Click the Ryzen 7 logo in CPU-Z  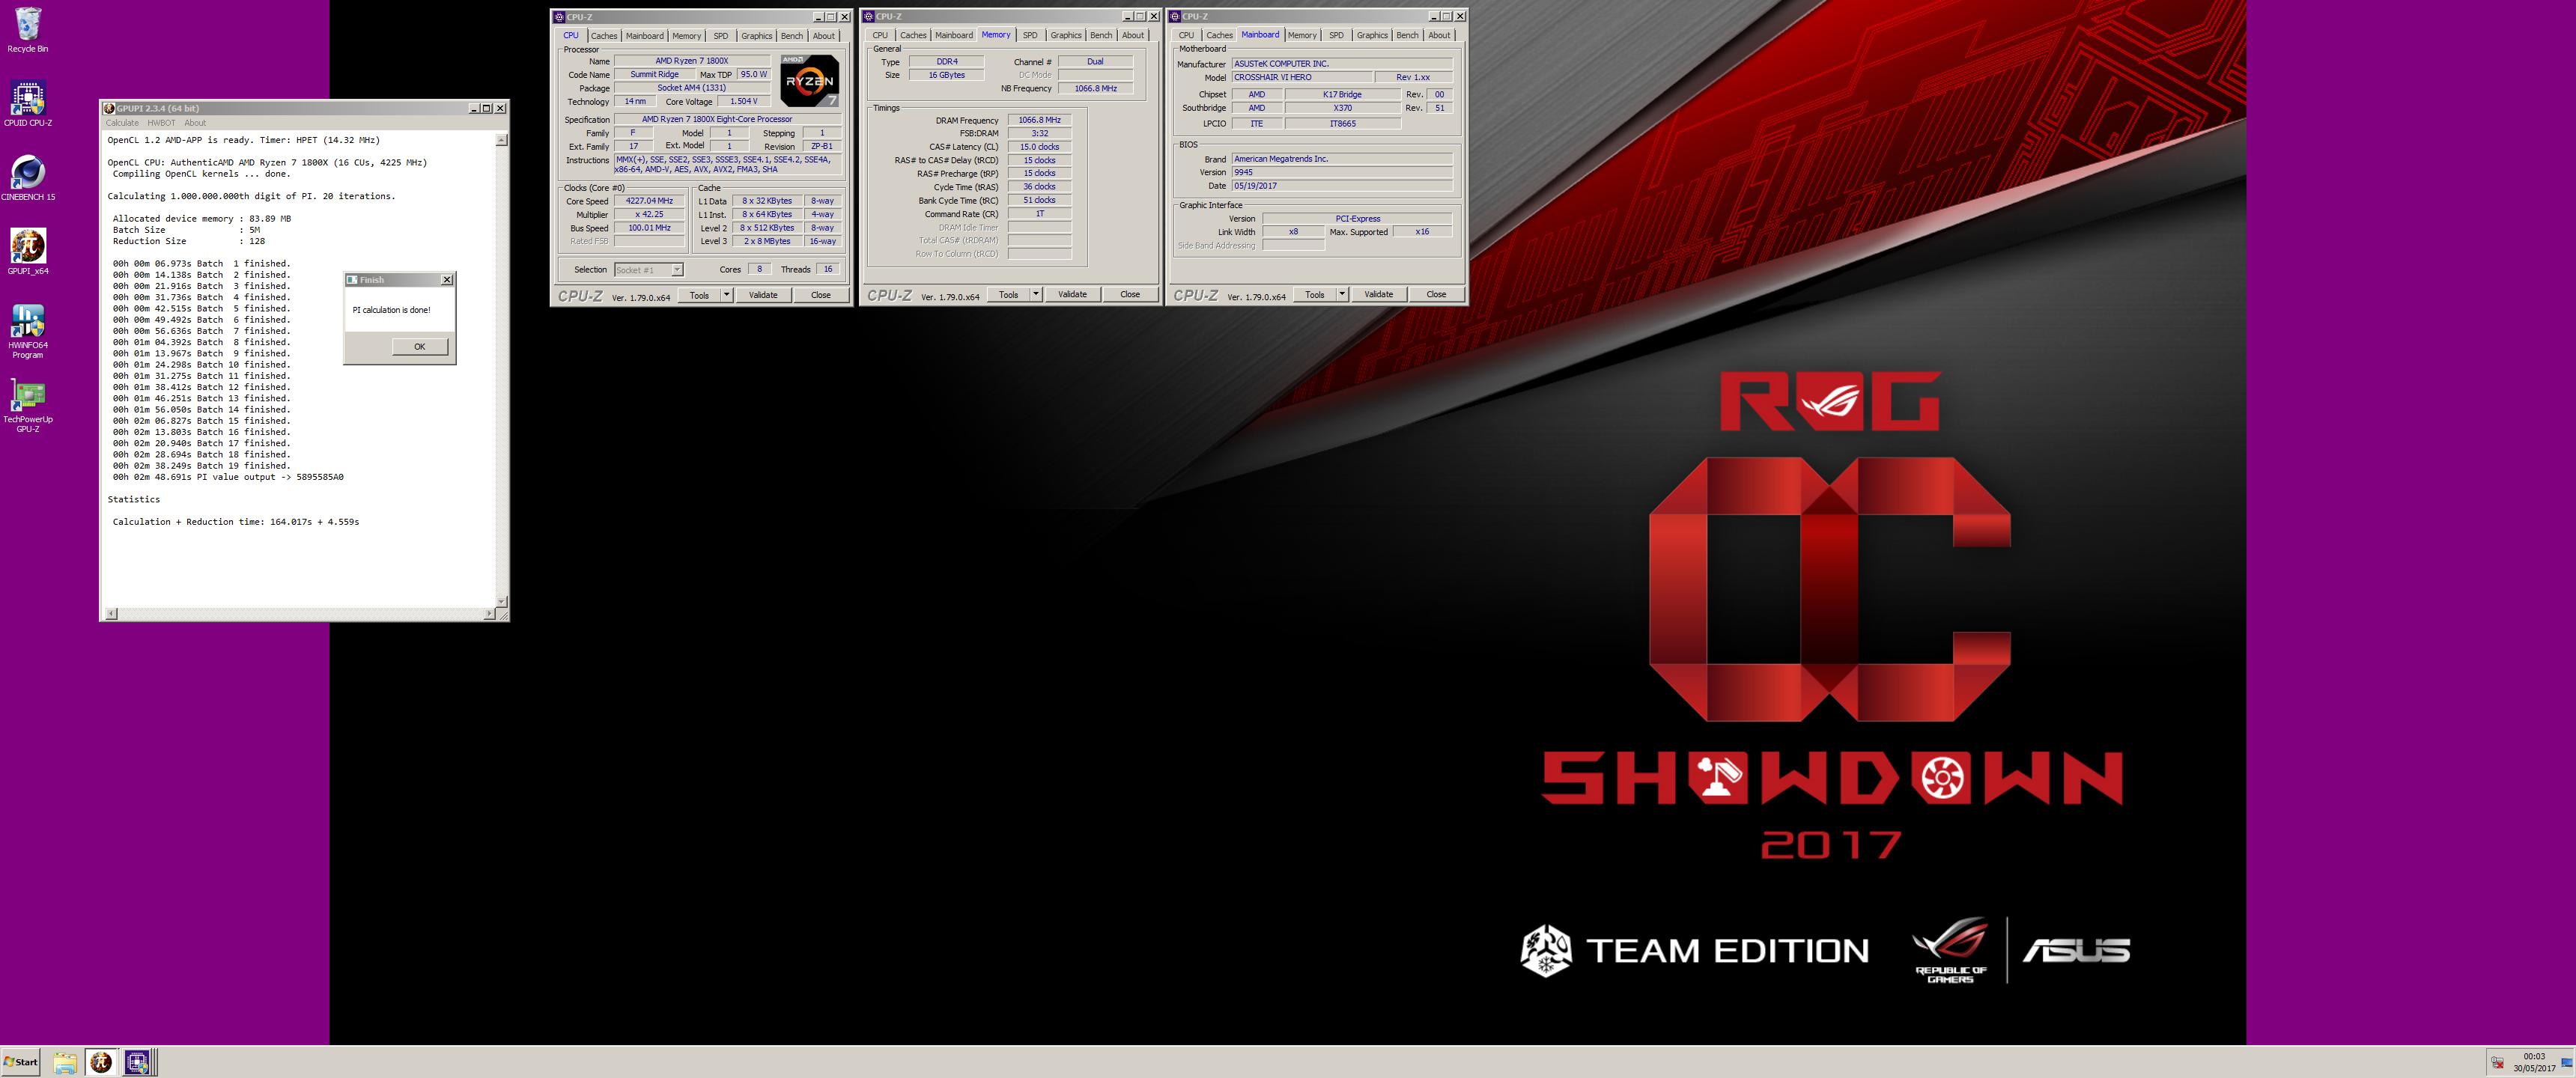tap(809, 81)
